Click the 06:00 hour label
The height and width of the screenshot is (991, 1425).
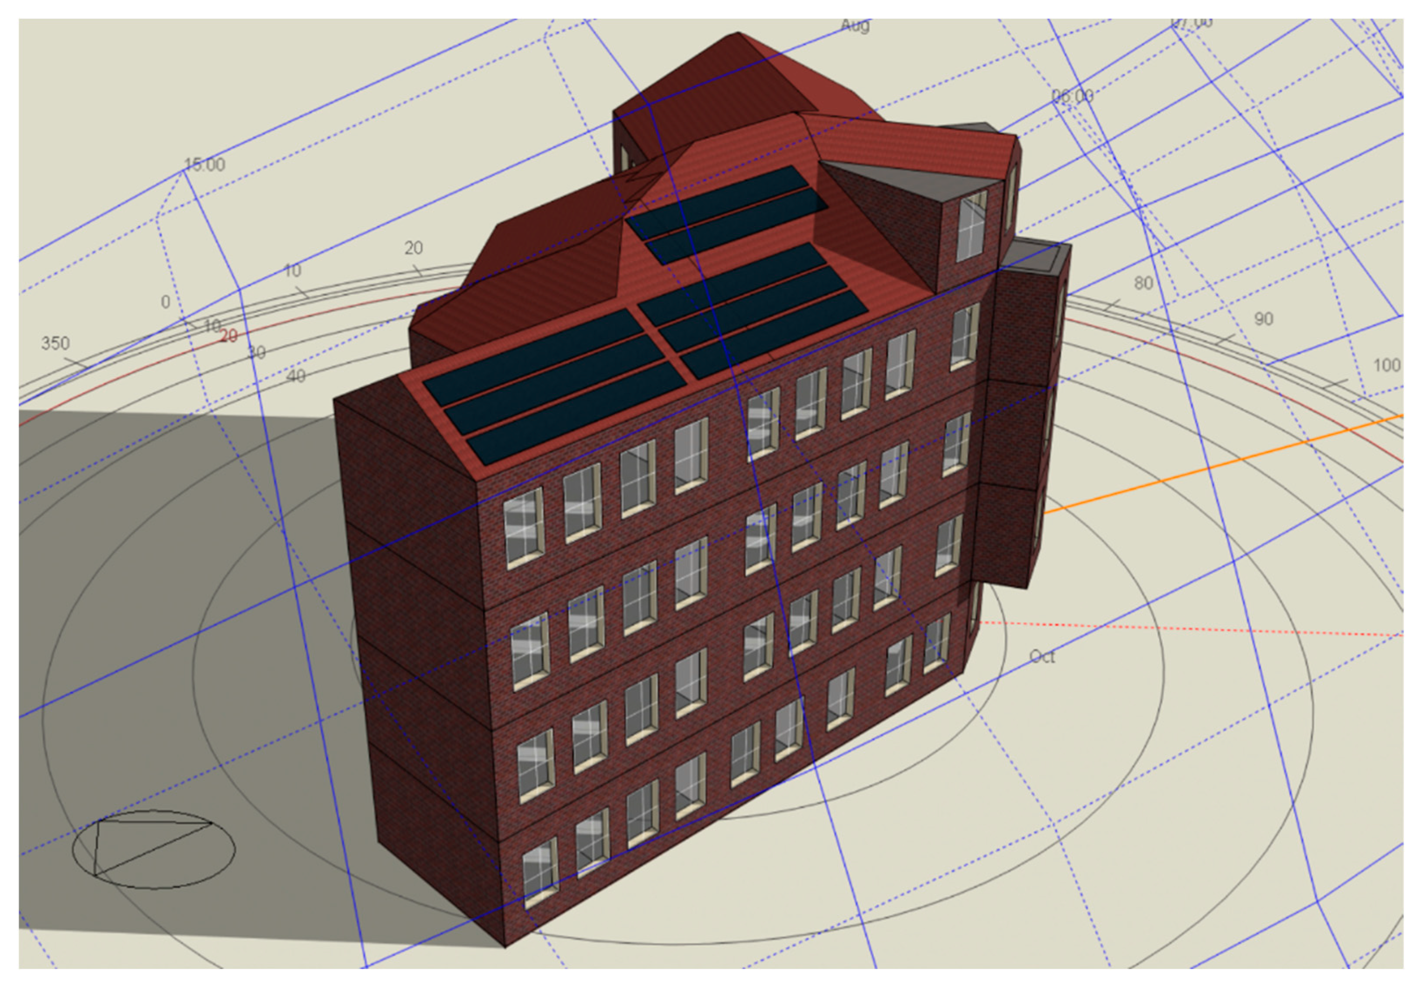pyautogui.click(x=1072, y=96)
